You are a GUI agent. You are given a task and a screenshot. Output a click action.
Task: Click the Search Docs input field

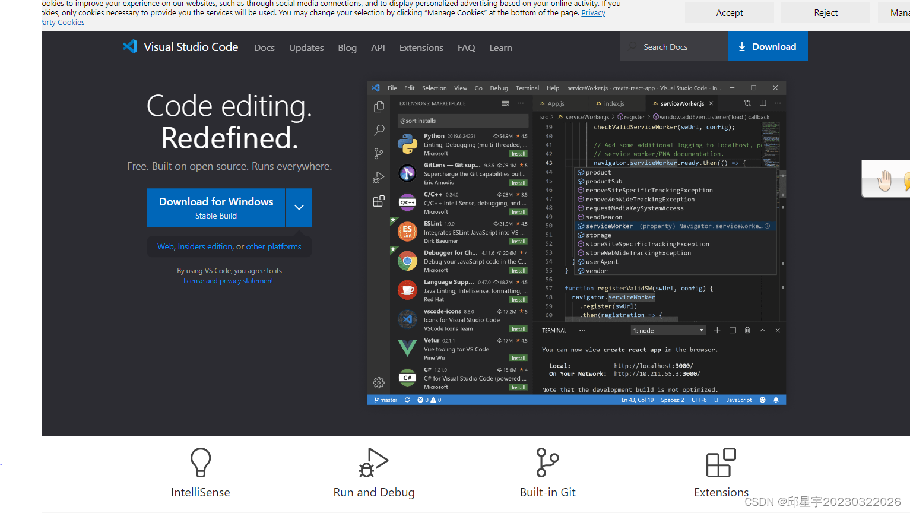coord(674,47)
